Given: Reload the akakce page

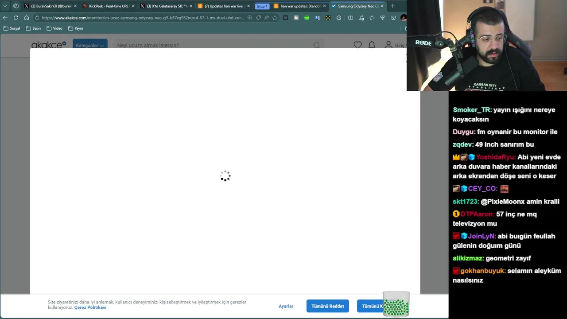Looking at the screenshot, I should tap(16, 18).
